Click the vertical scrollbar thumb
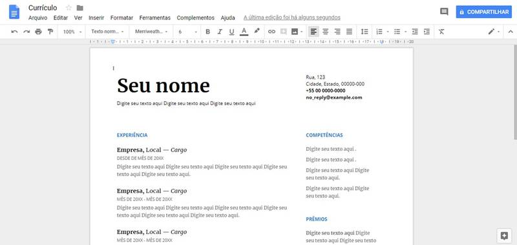The image size is (517, 245). pos(515,93)
